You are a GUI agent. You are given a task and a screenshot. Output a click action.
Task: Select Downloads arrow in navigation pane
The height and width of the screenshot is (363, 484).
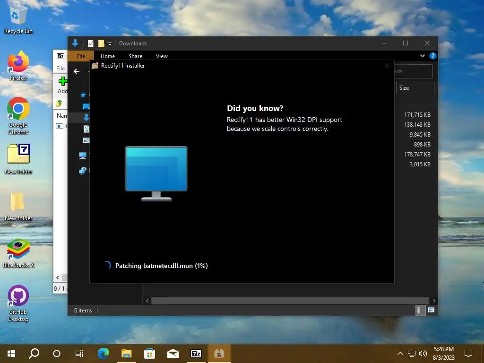(86, 117)
